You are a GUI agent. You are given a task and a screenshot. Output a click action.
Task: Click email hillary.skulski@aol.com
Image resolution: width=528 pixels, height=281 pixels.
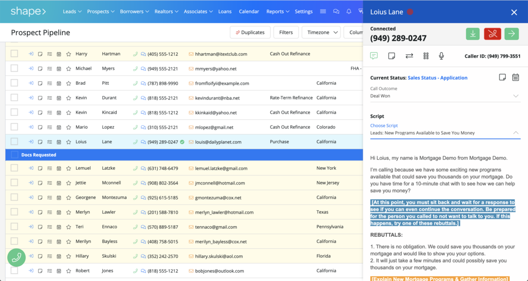coord(219,256)
